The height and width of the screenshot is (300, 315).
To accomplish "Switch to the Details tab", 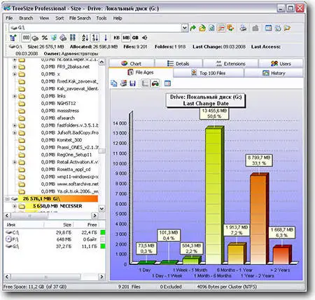I will [x=178, y=64].
